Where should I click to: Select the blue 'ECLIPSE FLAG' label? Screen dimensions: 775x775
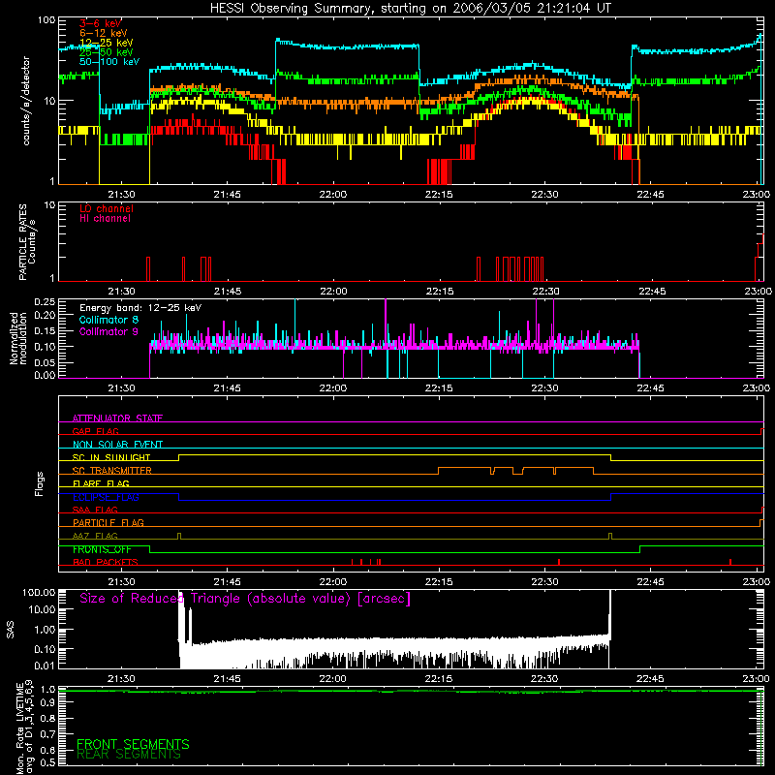[106, 497]
